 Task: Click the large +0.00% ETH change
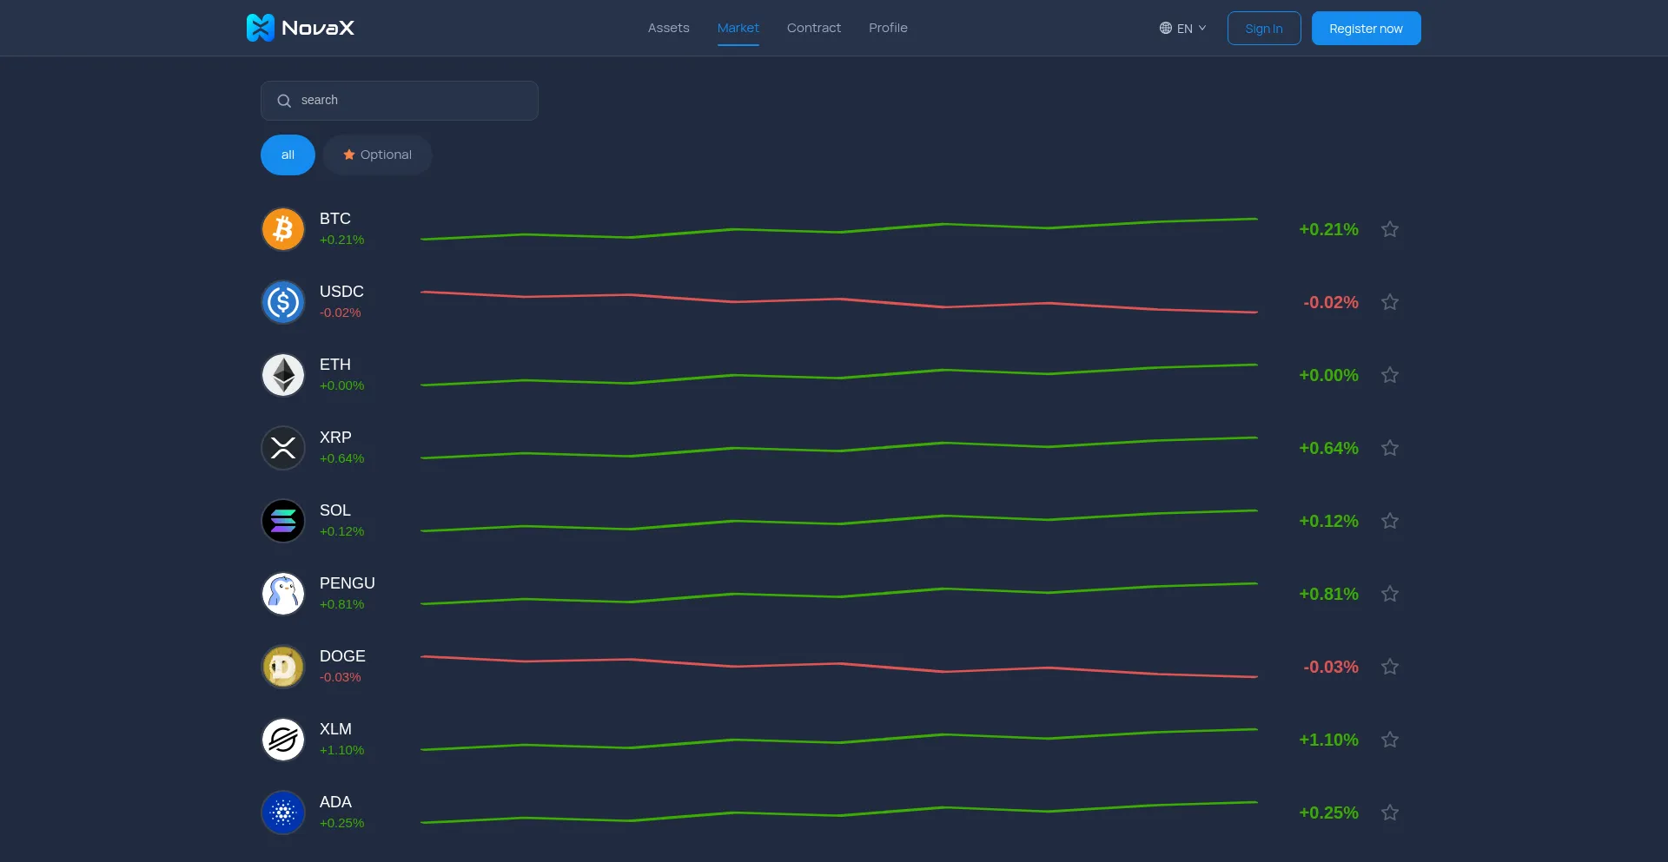[1328, 375]
